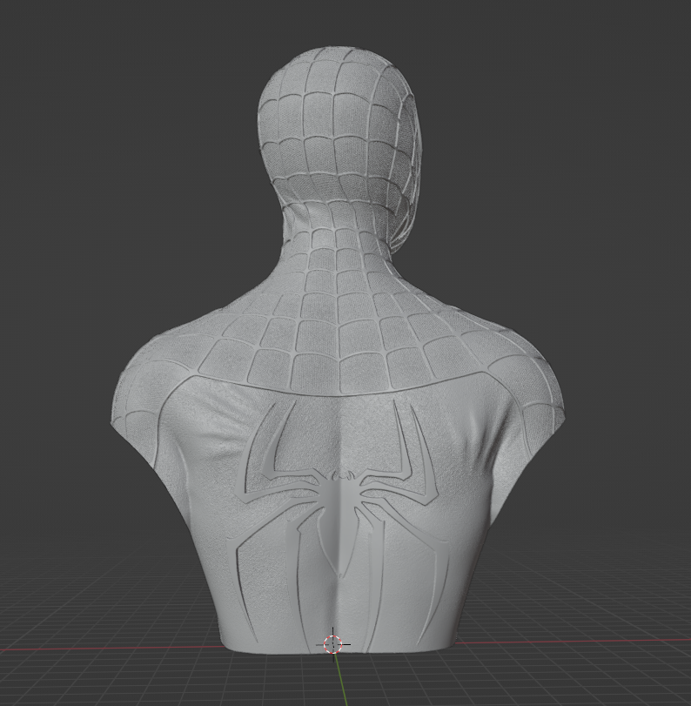Click the small head of the spider emblem

pos(345,475)
